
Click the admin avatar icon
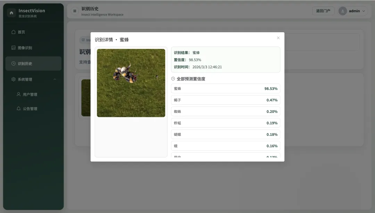tap(342, 11)
